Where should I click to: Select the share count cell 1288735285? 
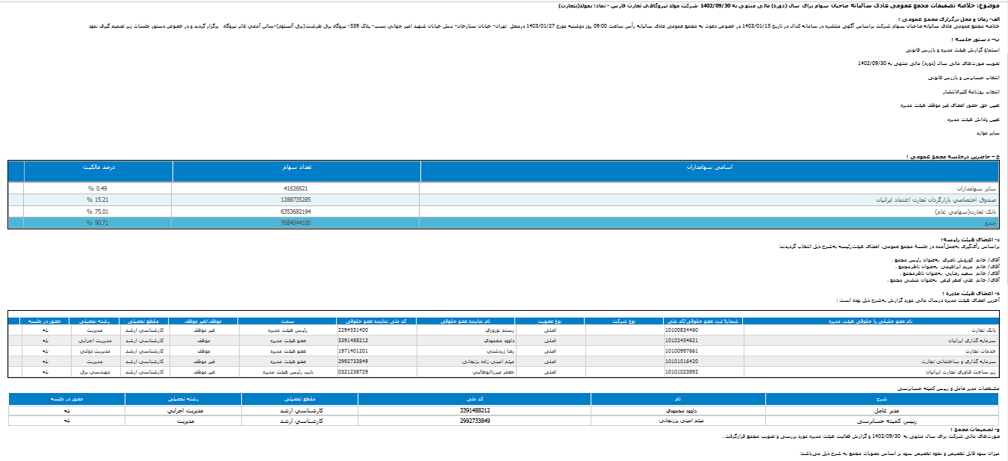[296, 200]
